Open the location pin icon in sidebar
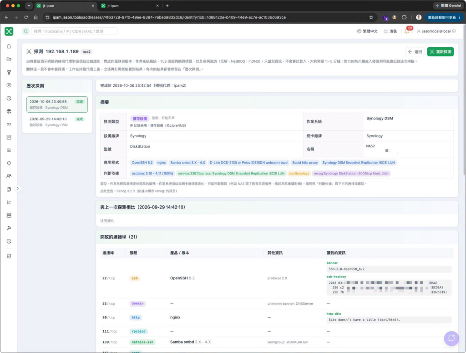Image resolution: width=466 pixels, height=353 pixels. tap(9, 163)
